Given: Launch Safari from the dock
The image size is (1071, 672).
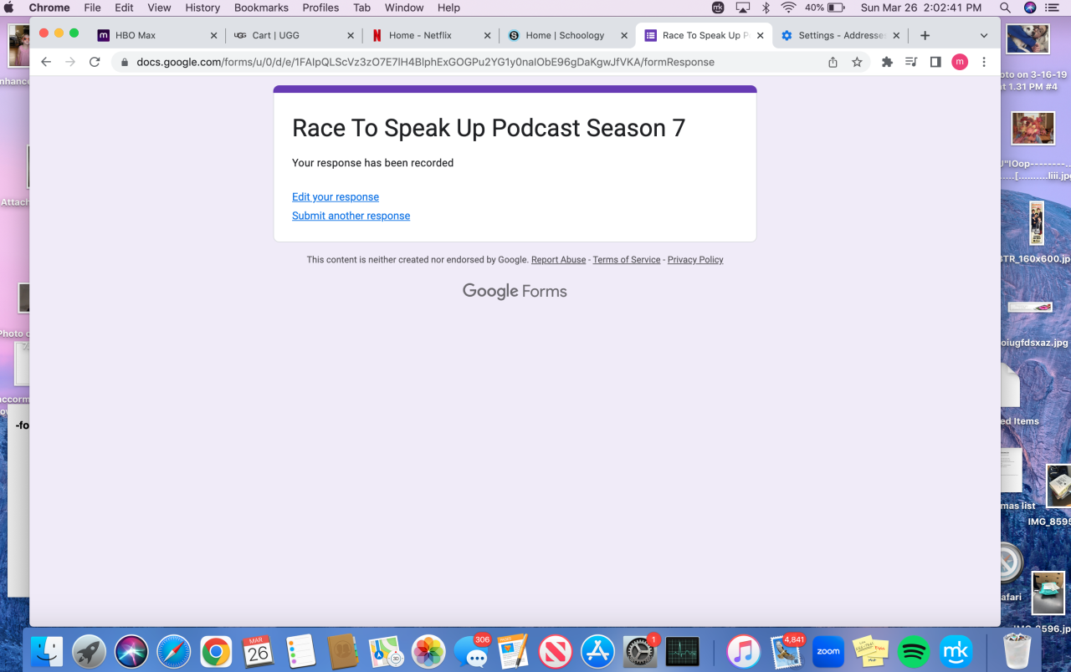Looking at the screenshot, I should point(174,651).
